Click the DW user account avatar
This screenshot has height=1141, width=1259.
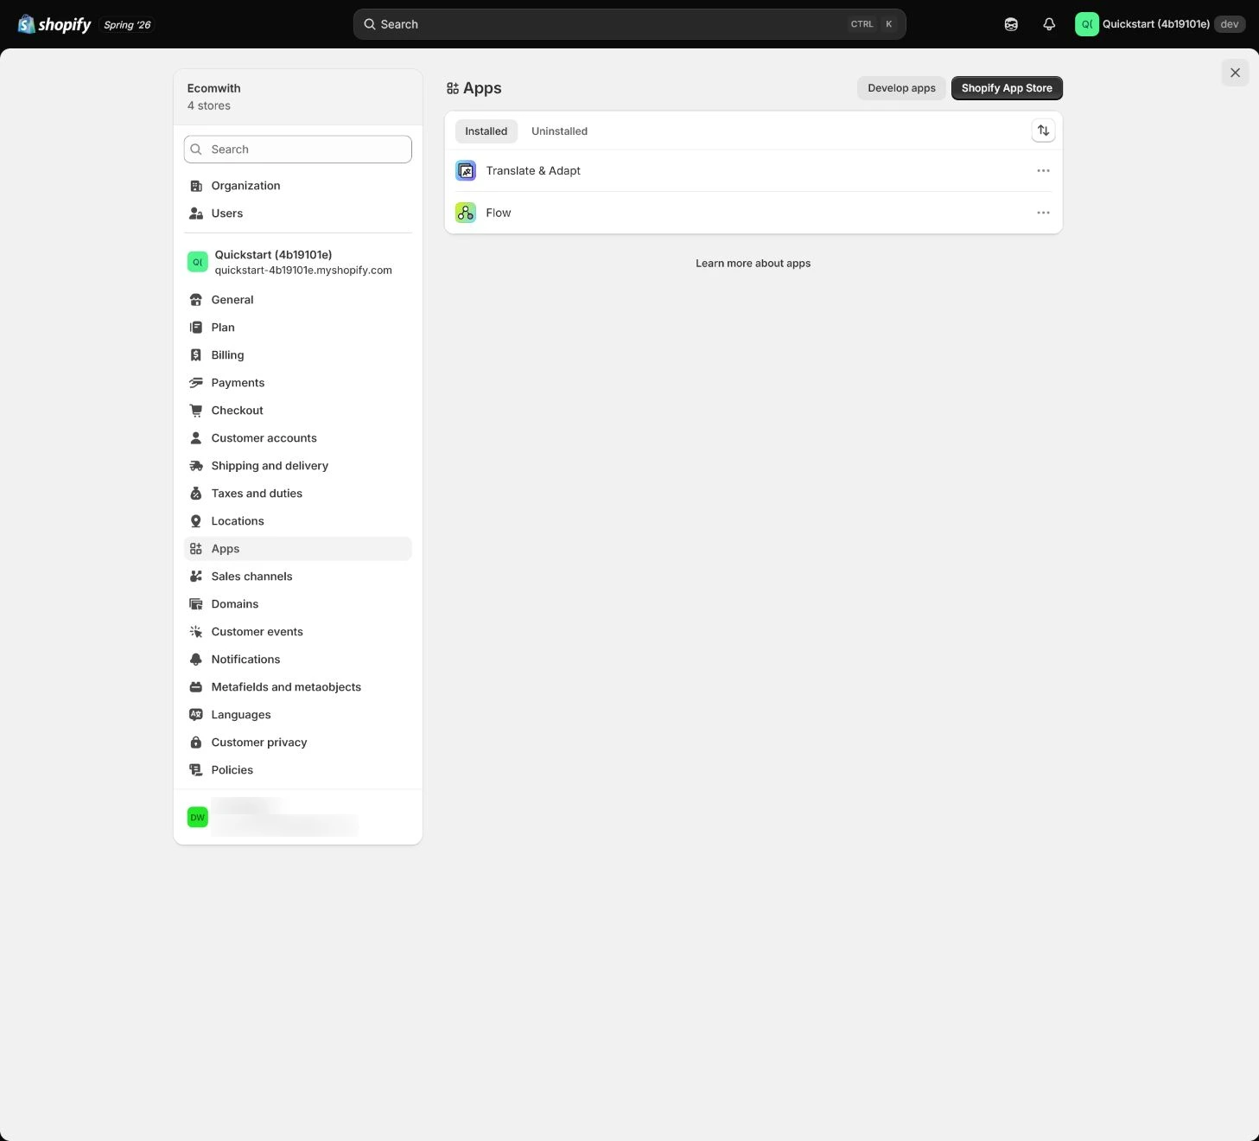pyautogui.click(x=198, y=817)
